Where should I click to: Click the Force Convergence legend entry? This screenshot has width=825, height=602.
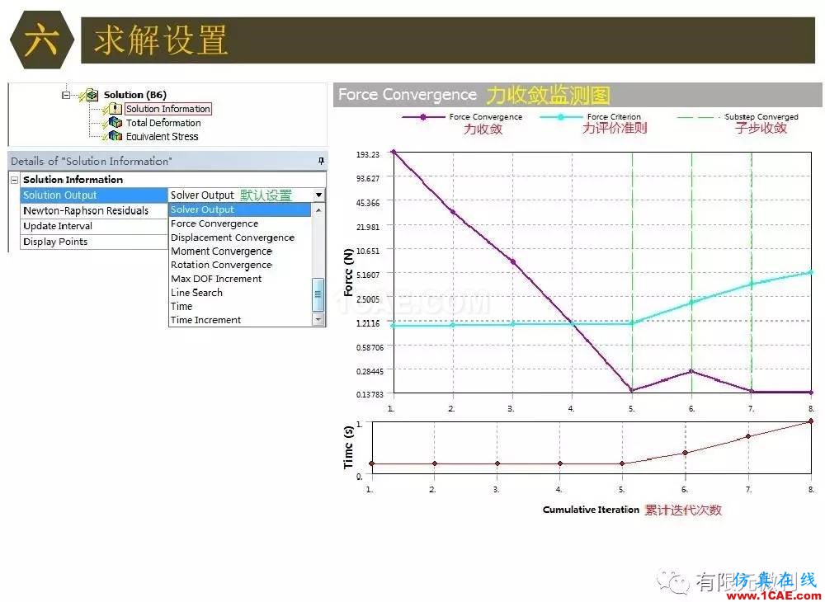pos(462,117)
